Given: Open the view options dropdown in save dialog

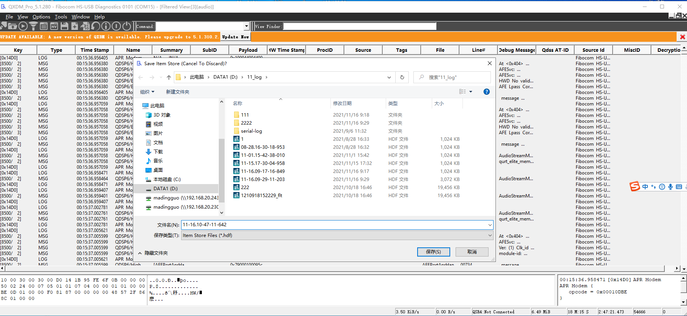Looking at the screenshot, I should click(471, 92).
